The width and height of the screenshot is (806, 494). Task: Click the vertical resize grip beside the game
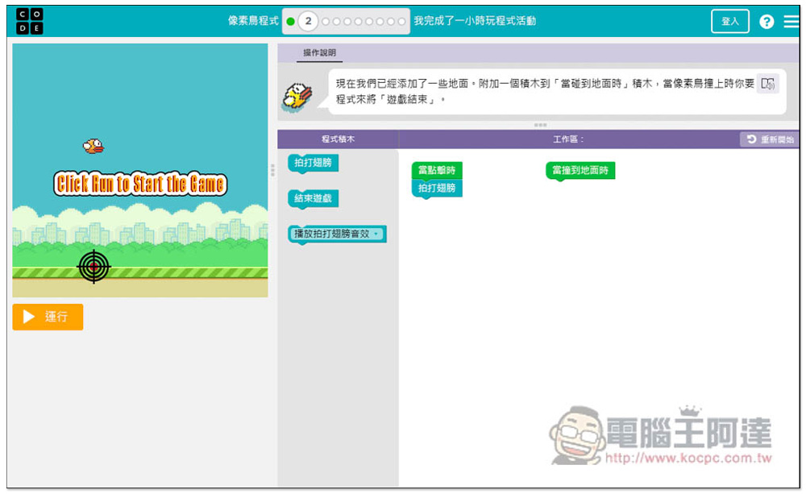click(273, 170)
